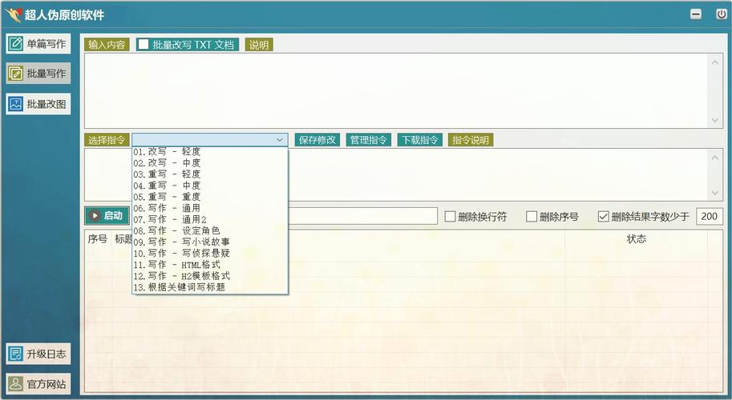Select 08.写作 - 设定角色 entry
Viewport: 732px width, 400px height.
(x=210, y=230)
